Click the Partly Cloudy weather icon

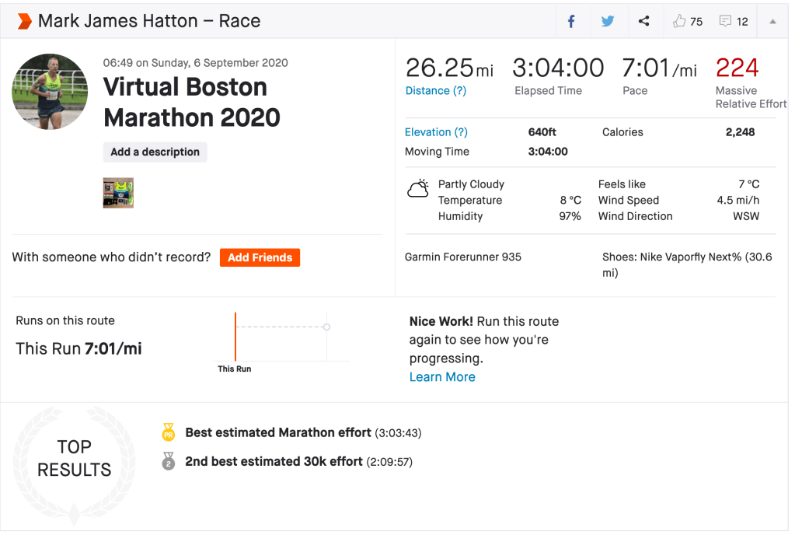418,189
